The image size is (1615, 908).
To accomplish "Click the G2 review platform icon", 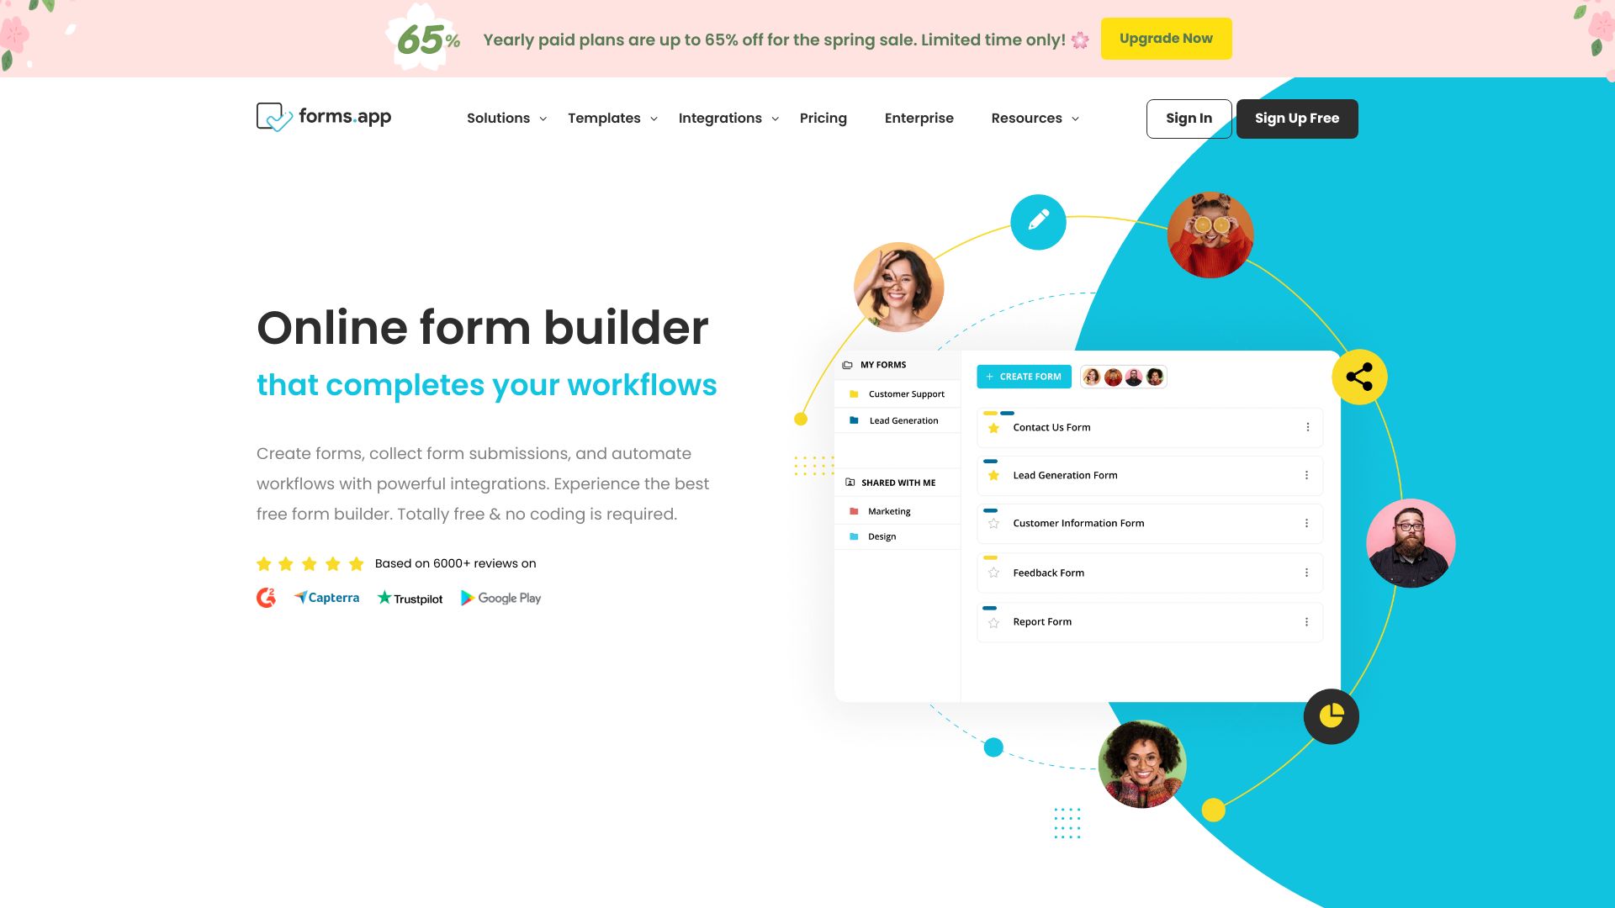I will (264, 598).
